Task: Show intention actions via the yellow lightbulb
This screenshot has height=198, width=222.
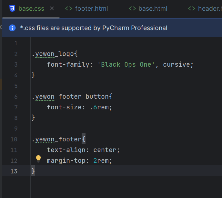Action: click(x=38, y=159)
